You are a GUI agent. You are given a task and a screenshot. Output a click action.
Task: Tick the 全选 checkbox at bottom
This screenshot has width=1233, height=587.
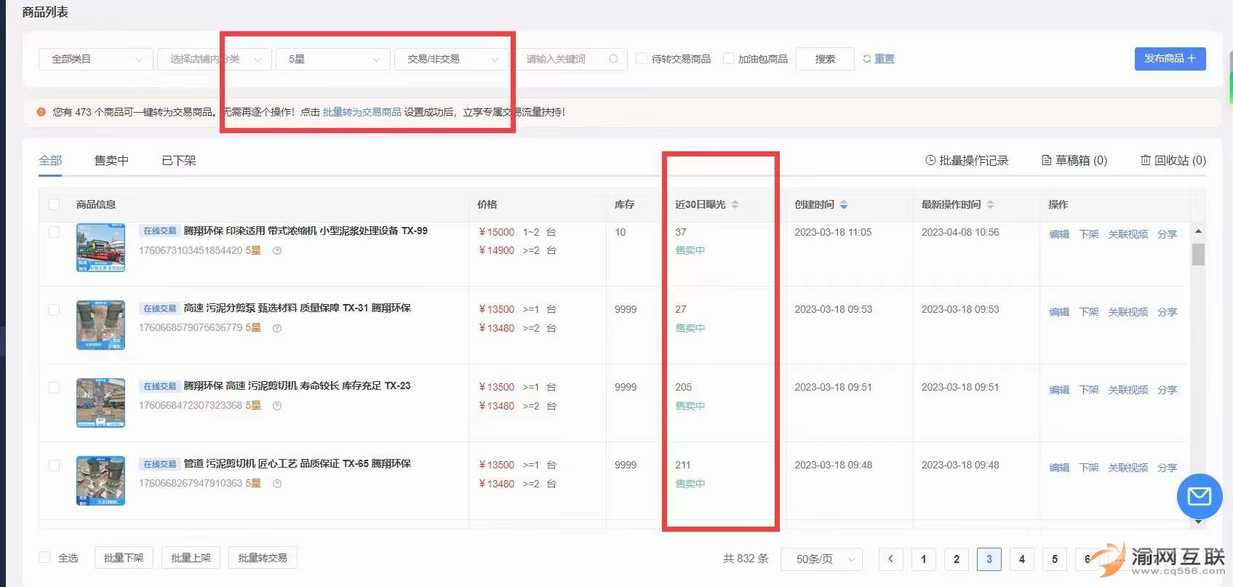[45, 557]
